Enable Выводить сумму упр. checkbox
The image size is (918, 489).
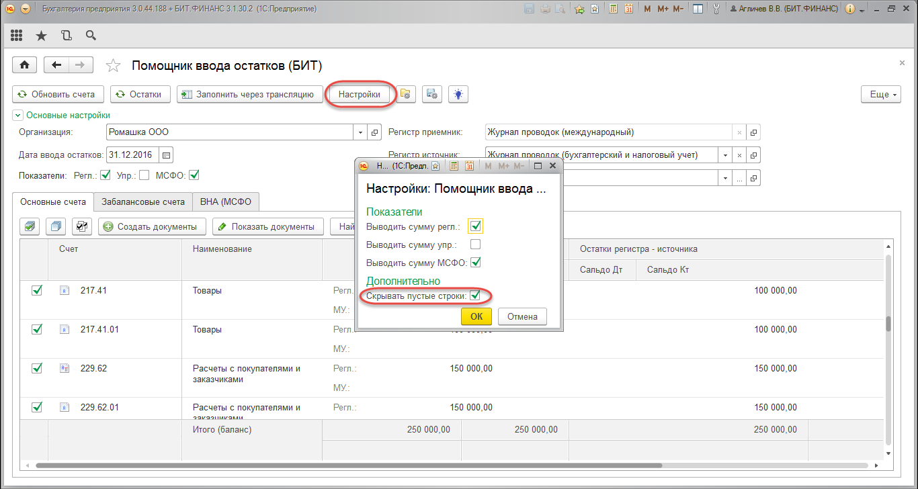click(x=476, y=244)
